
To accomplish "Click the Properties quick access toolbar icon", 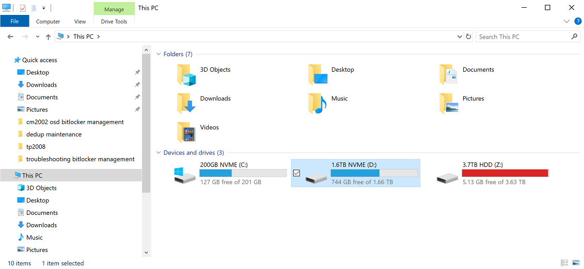I will (x=23, y=8).
